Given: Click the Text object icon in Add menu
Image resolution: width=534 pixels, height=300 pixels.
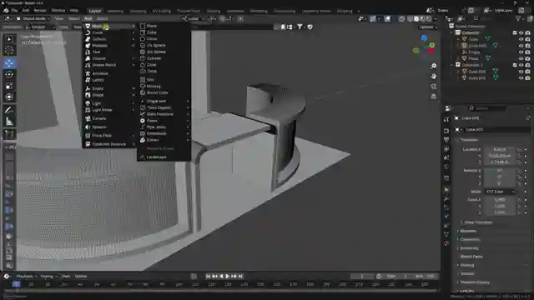Looking at the screenshot, I should [88, 52].
